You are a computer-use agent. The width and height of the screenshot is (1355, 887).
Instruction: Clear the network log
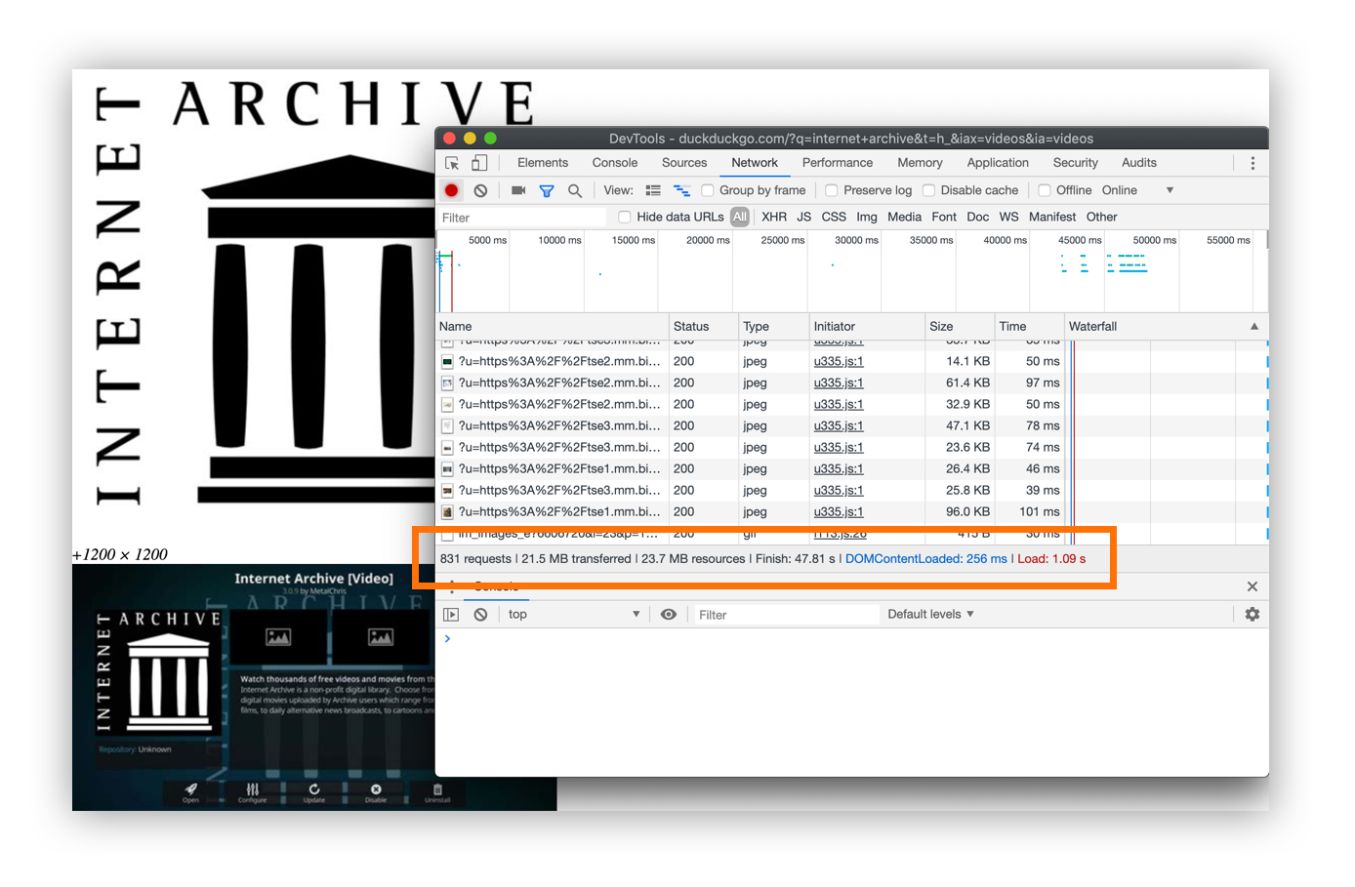[480, 190]
